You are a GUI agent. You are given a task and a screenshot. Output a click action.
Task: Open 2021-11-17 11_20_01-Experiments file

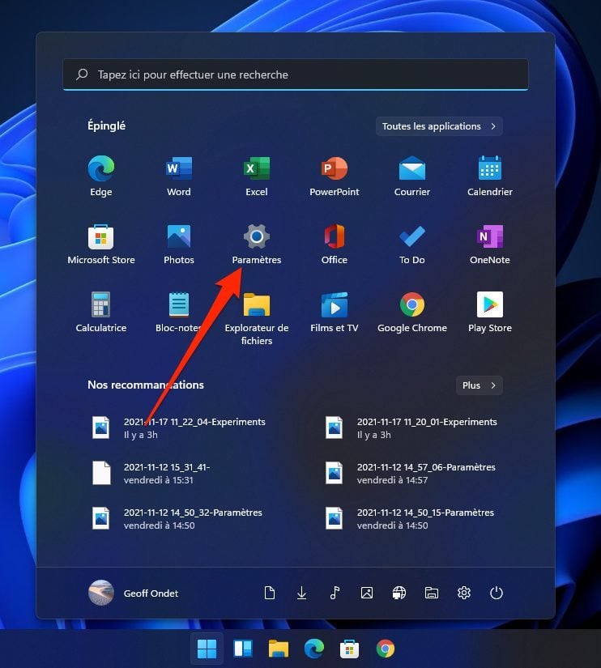pos(411,428)
